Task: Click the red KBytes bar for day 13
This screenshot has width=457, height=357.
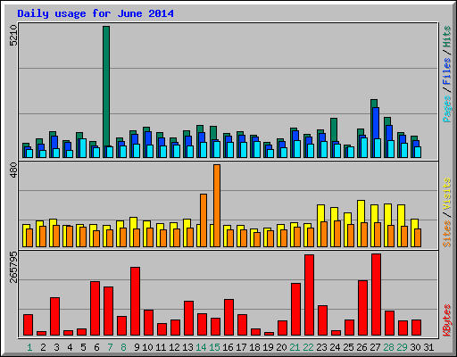Action: click(x=188, y=319)
